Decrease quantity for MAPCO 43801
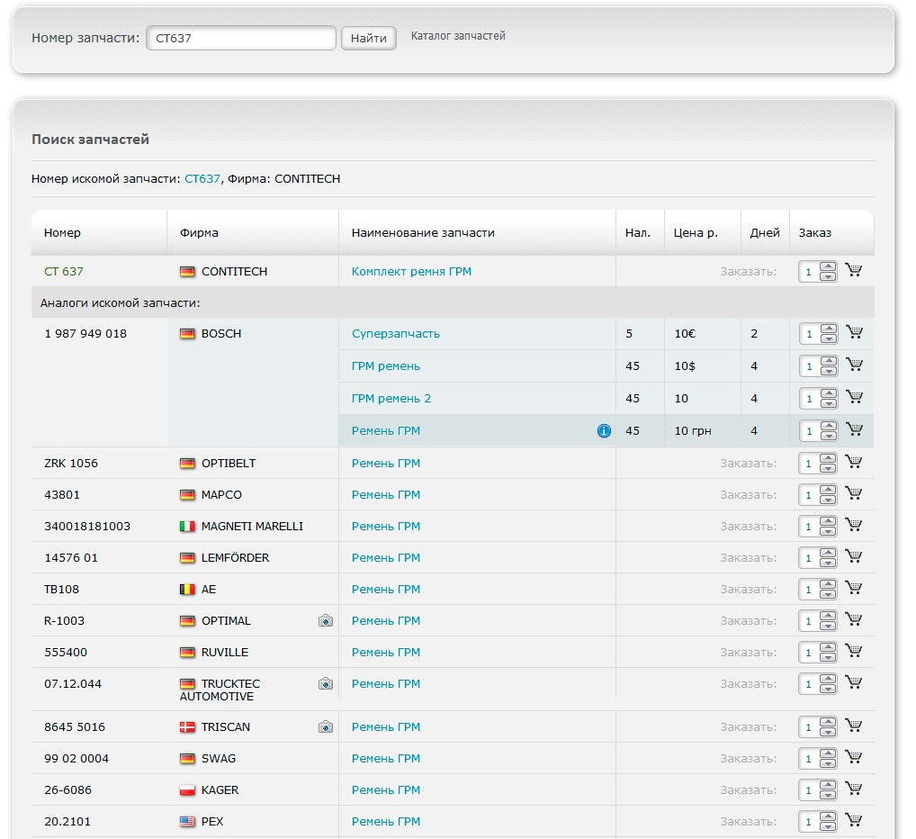The image size is (916, 839). tap(829, 500)
